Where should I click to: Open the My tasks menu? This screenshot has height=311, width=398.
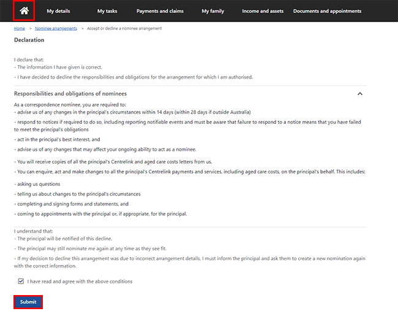(107, 11)
